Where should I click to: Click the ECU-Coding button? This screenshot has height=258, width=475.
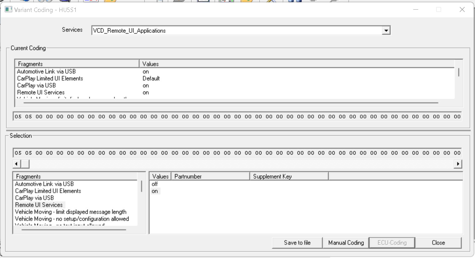(392, 243)
